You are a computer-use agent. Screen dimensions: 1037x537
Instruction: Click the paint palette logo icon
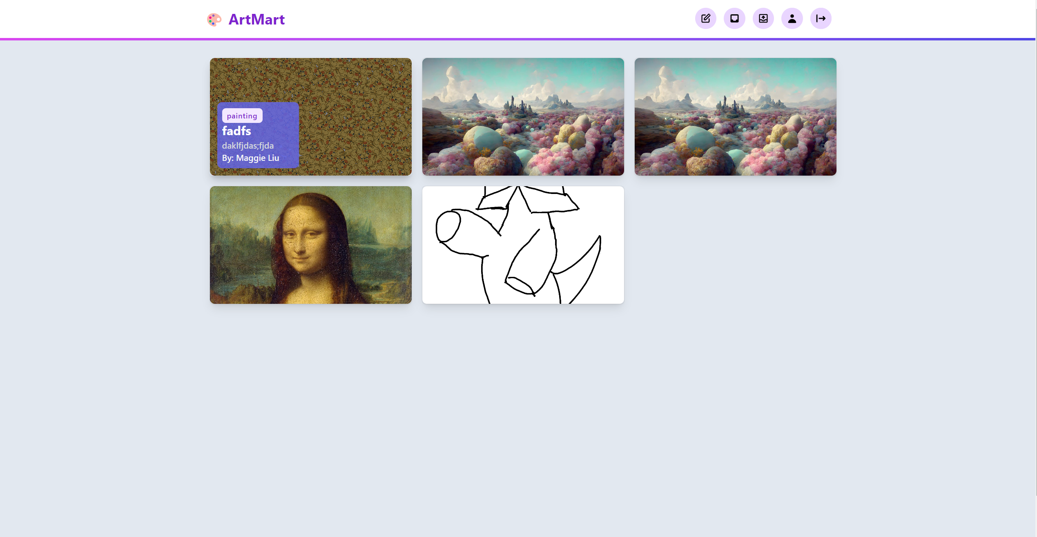[214, 19]
